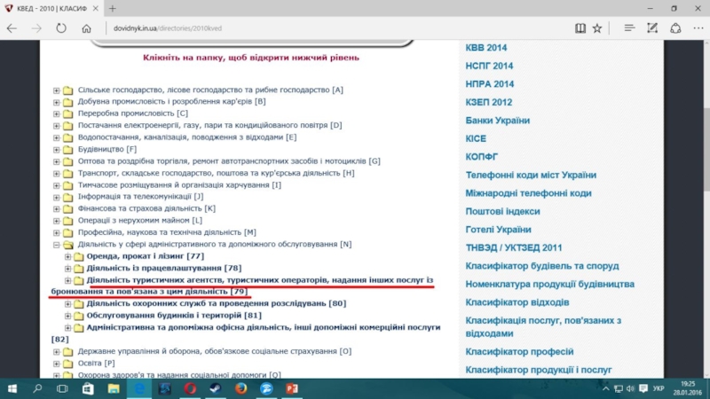
Task: Expand the Оренда, прокат і лізинг [77] node
Action: click(67, 256)
